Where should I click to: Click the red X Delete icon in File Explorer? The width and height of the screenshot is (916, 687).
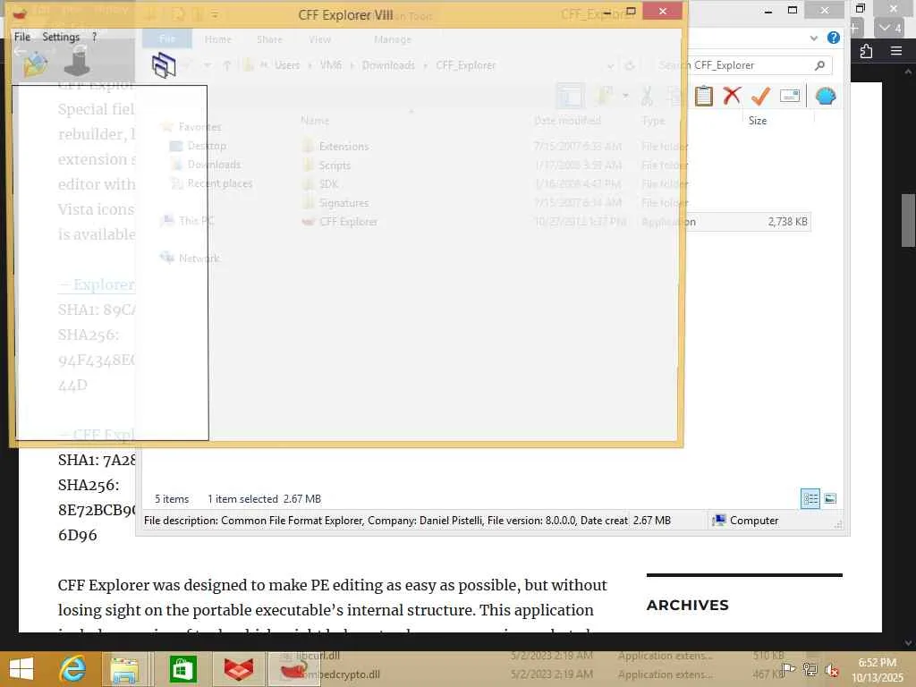[x=732, y=96]
